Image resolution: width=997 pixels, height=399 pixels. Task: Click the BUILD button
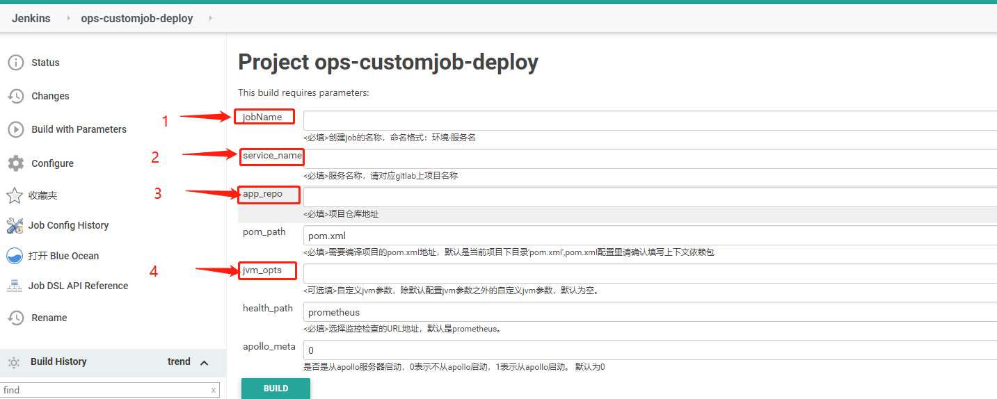(x=276, y=389)
